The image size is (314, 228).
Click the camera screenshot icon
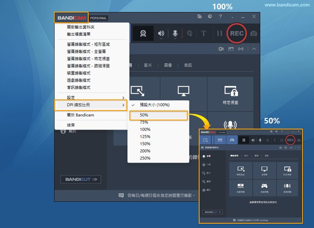(254, 33)
